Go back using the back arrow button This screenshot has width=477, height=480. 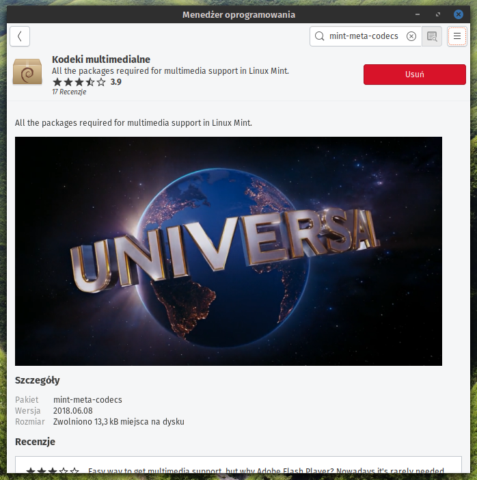[20, 36]
